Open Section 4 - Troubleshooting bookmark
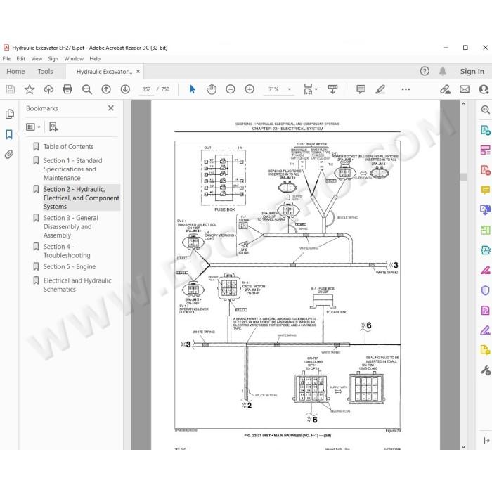This screenshot has width=492, height=492. point(67,251)
